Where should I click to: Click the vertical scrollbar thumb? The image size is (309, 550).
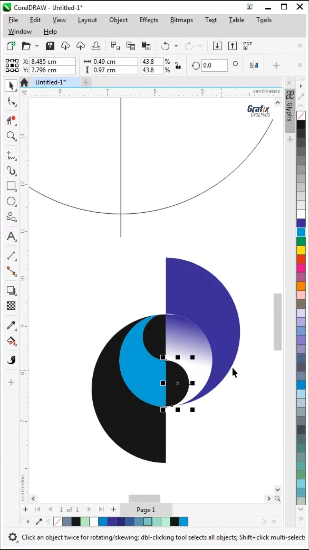pos(278,322)
